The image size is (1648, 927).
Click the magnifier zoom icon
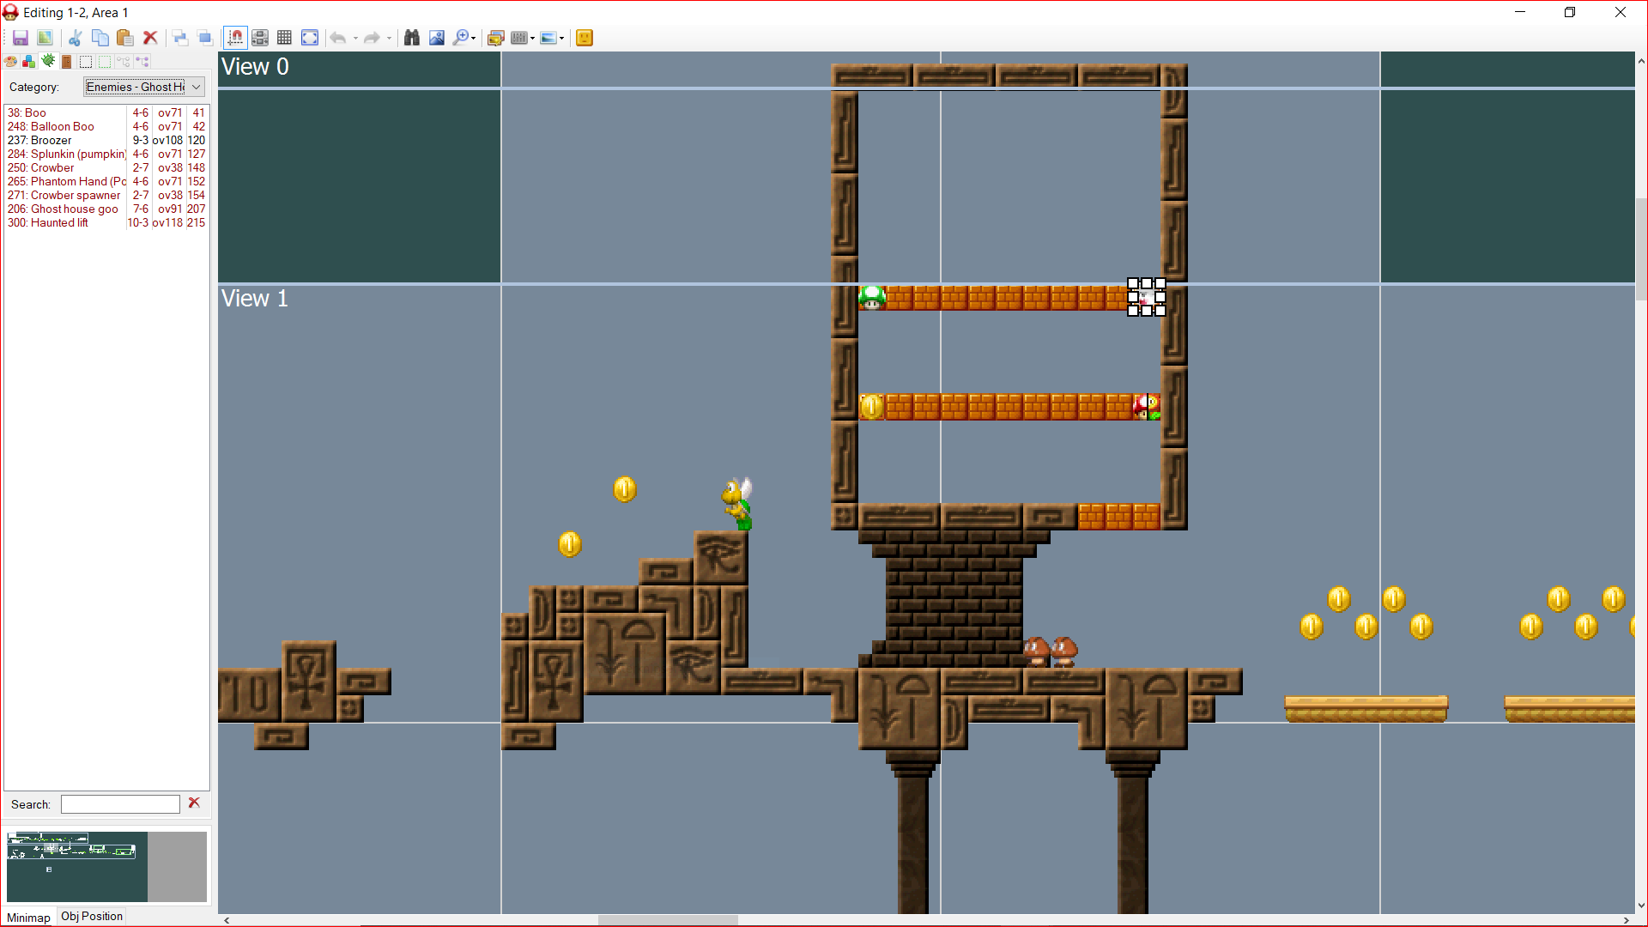(x=461, y=38)
